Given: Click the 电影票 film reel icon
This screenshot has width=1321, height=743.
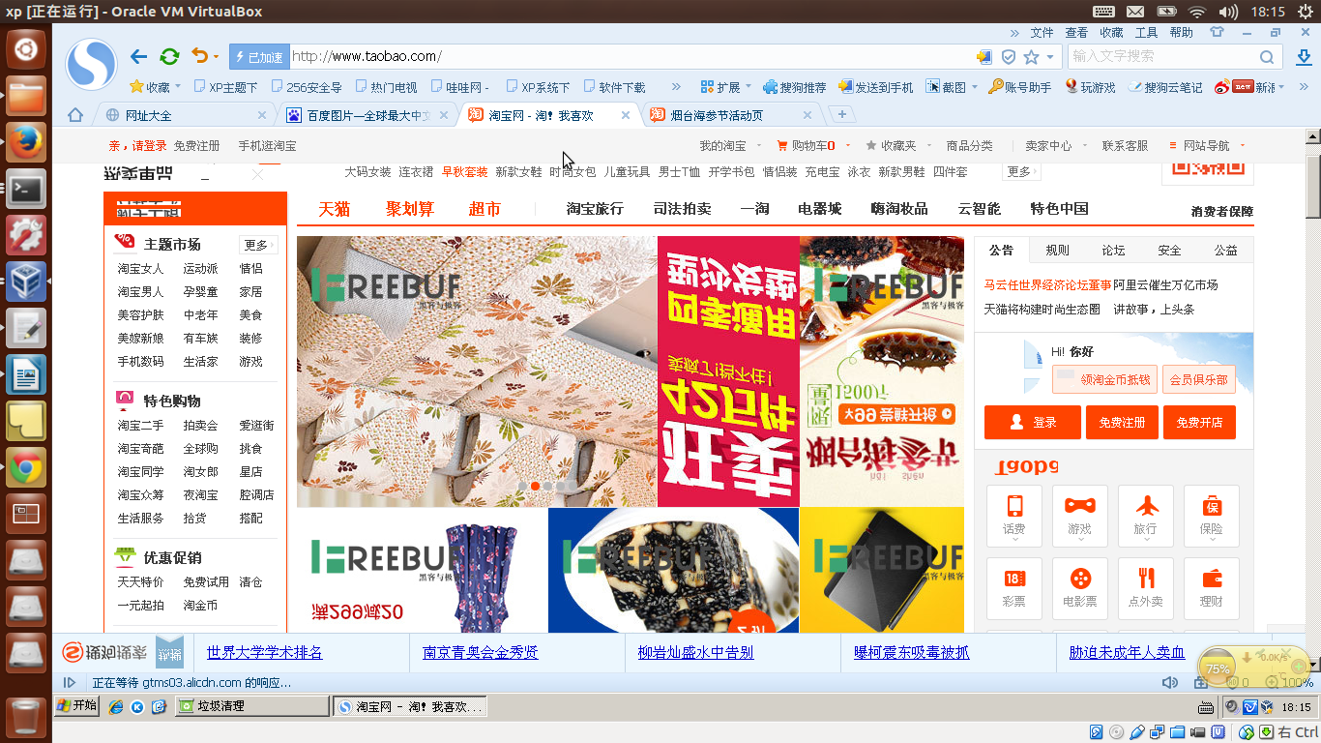Looking at the screenshot, I should click(x=1080, y=588).
